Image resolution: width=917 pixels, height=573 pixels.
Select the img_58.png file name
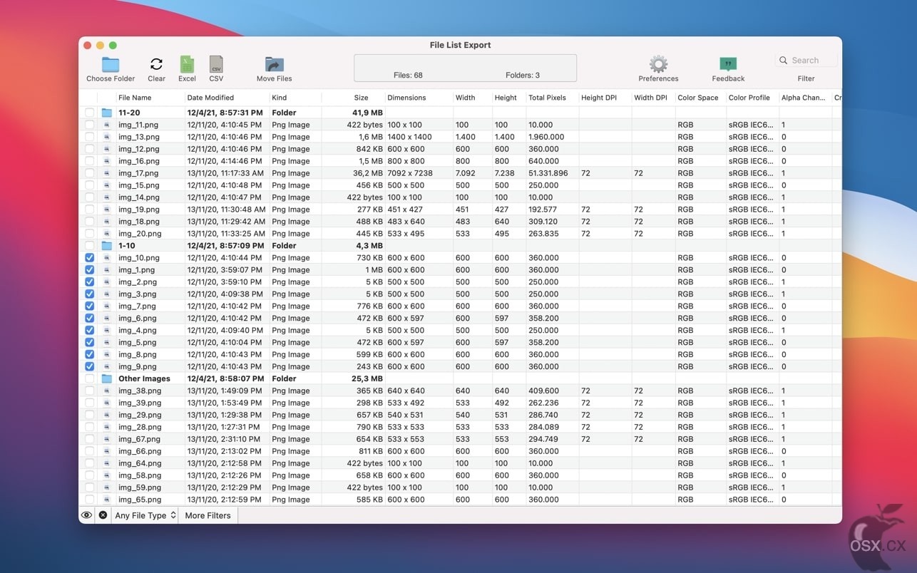140,476
